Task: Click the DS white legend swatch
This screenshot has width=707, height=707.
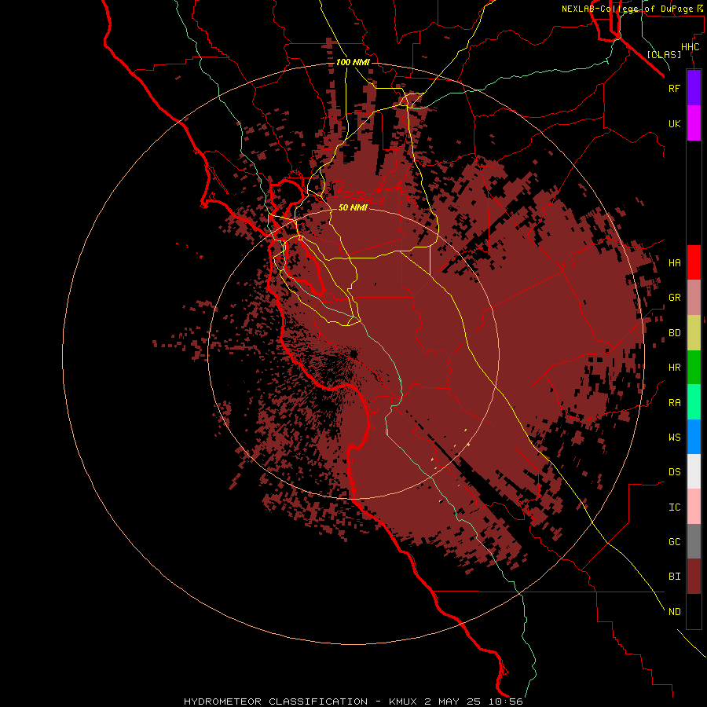Action: pyautogui.click(x=694, y=471)
